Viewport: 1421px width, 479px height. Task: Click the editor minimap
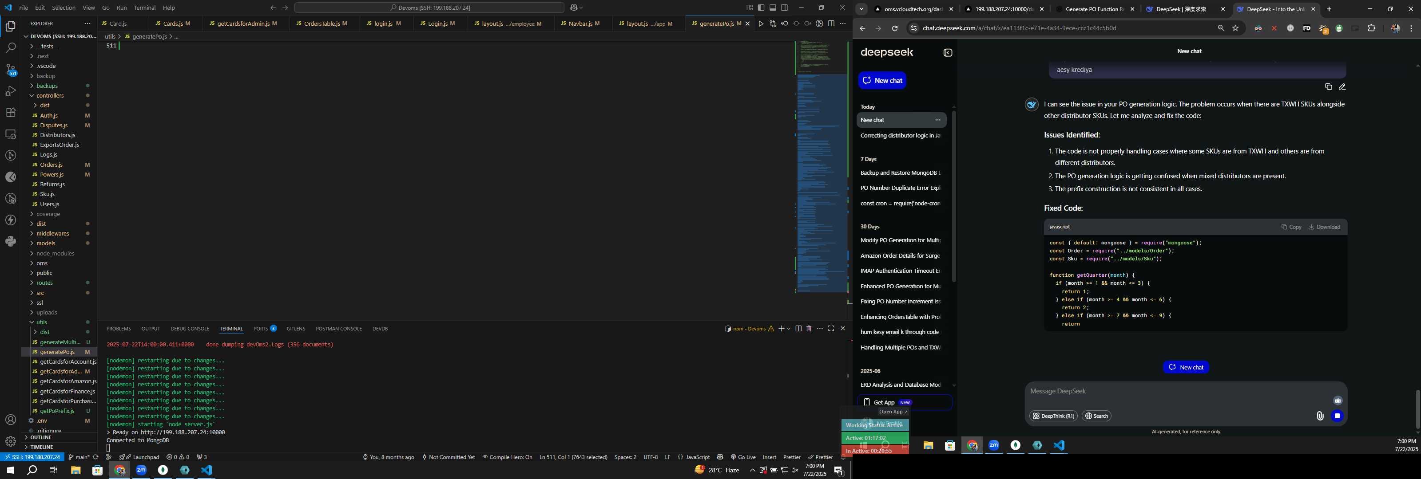coord(822,168)
